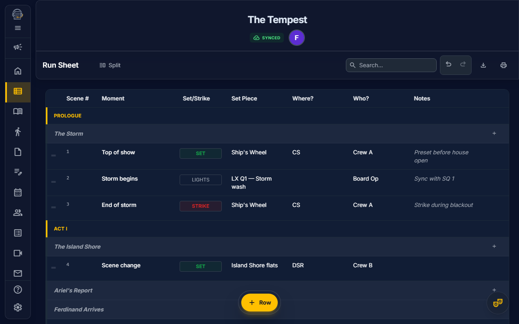Open announcements megaphone icon

[x=18, y=47]
